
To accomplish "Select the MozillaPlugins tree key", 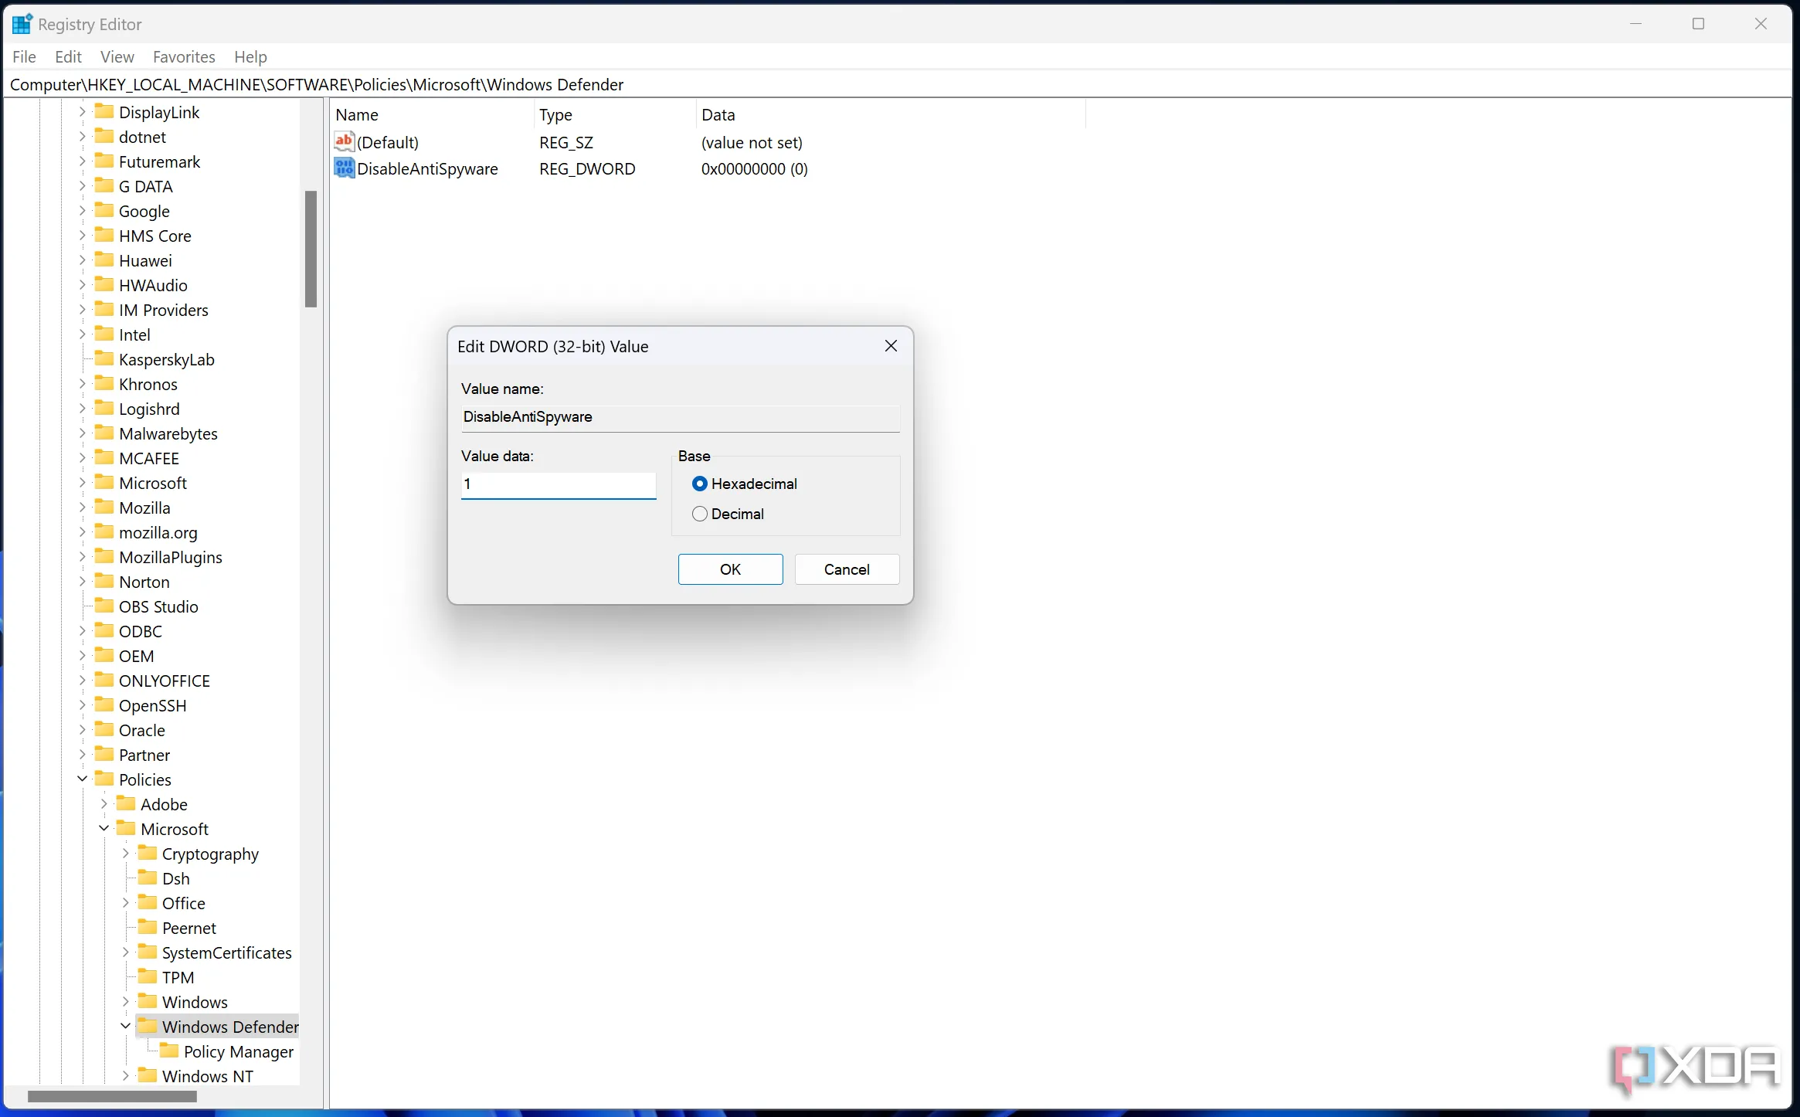I will pos(171,557).
